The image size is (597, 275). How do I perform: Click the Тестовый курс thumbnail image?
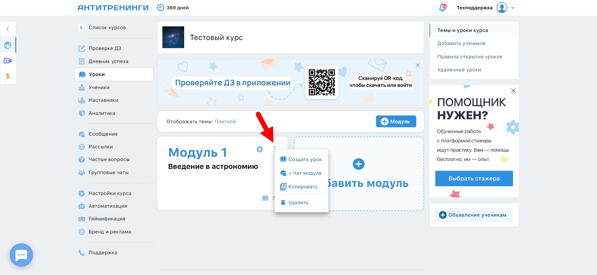pos(173,37)
